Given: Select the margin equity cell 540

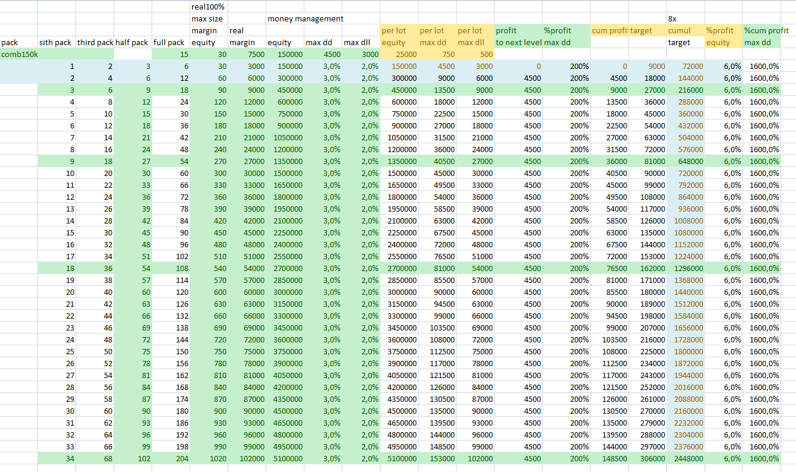Looking at the screenshot, I should tap(209, 268).
